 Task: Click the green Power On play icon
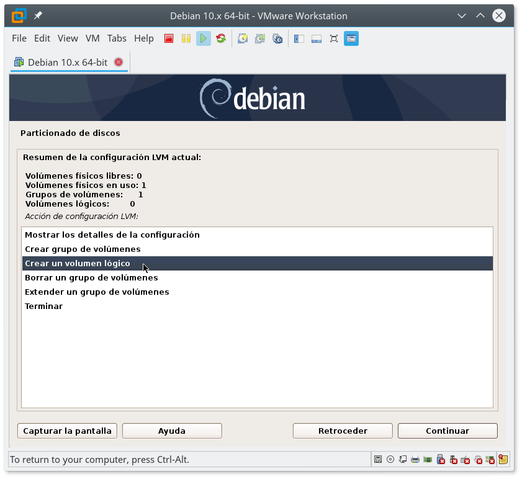tap(204, 38)
